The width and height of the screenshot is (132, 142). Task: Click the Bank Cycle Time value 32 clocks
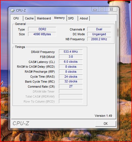point(71,81)
